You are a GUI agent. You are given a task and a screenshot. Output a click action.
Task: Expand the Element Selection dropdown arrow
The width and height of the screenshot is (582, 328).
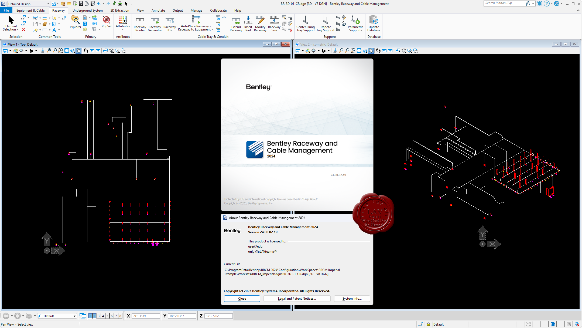click(x=18, y=30)
